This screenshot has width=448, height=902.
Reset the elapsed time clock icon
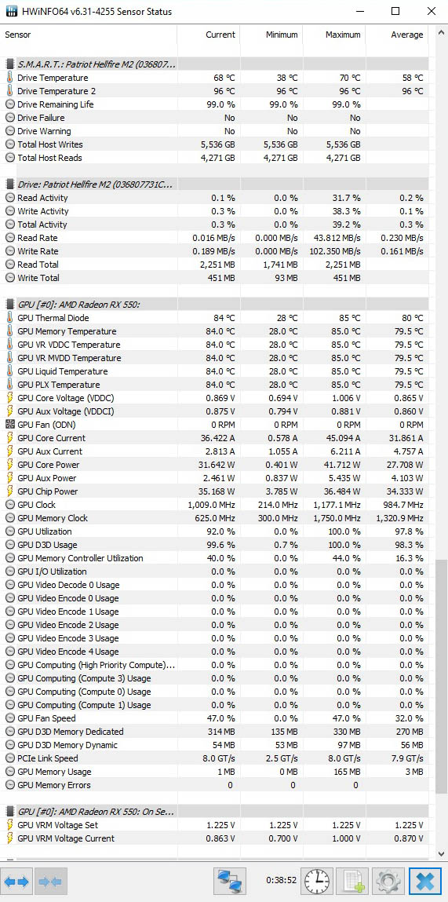coord(317,881)
